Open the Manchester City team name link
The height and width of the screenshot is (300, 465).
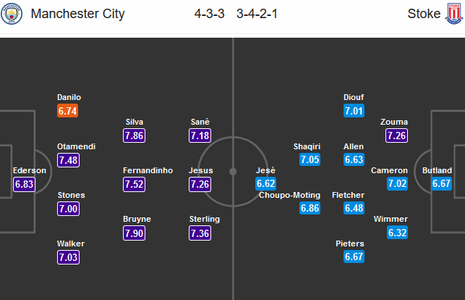(x=77, y=14)
